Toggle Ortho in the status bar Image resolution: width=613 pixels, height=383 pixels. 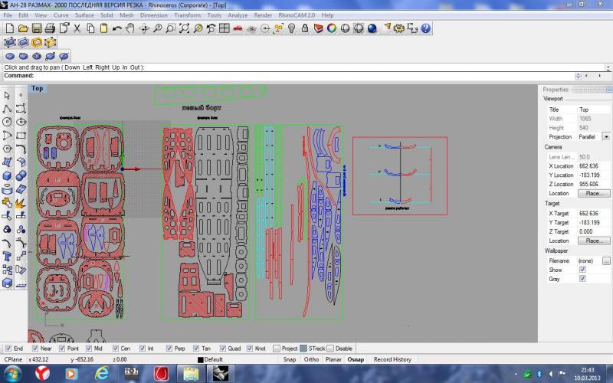311,359
